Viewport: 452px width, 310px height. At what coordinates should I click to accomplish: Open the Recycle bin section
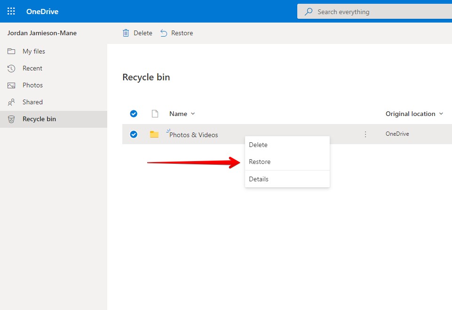pos(38,119)
